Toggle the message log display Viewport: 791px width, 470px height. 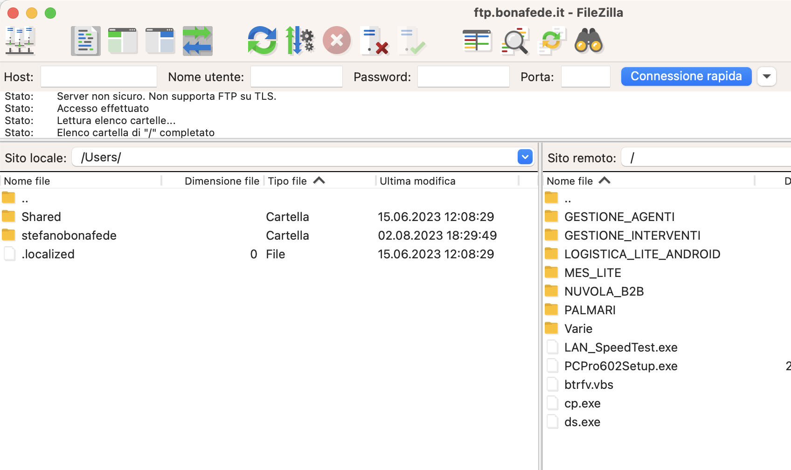click(x=85, y=41)
